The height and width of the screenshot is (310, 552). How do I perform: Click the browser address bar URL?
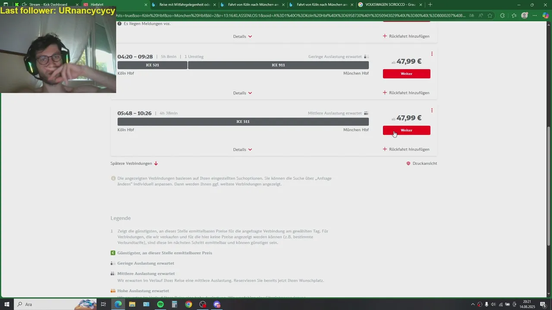click(x=291, y=15)
